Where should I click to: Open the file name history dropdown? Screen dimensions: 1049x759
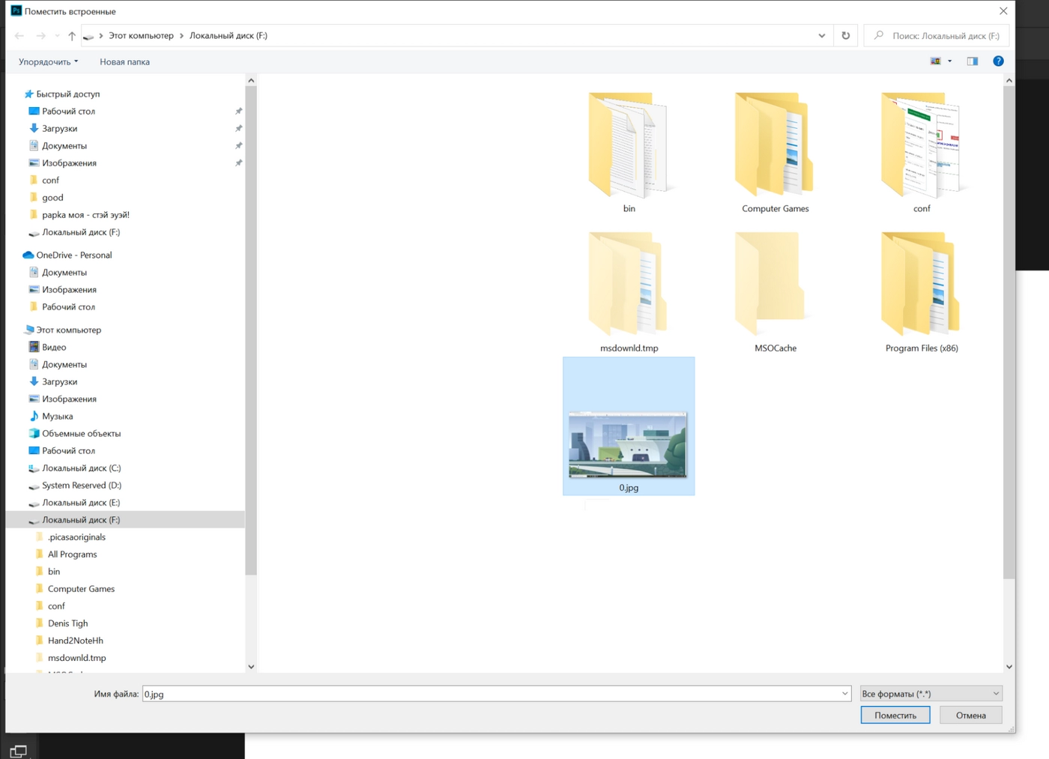click(x=845, y=695)
